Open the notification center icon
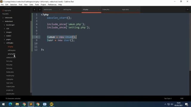The height and width of the screenshot is (107, 191). pyautogui.click(x=187, y=104)
